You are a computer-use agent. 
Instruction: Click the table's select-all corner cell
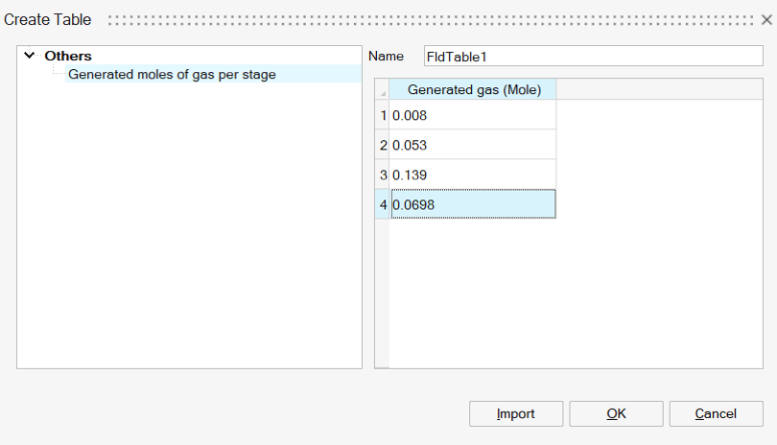pos(382,90)
